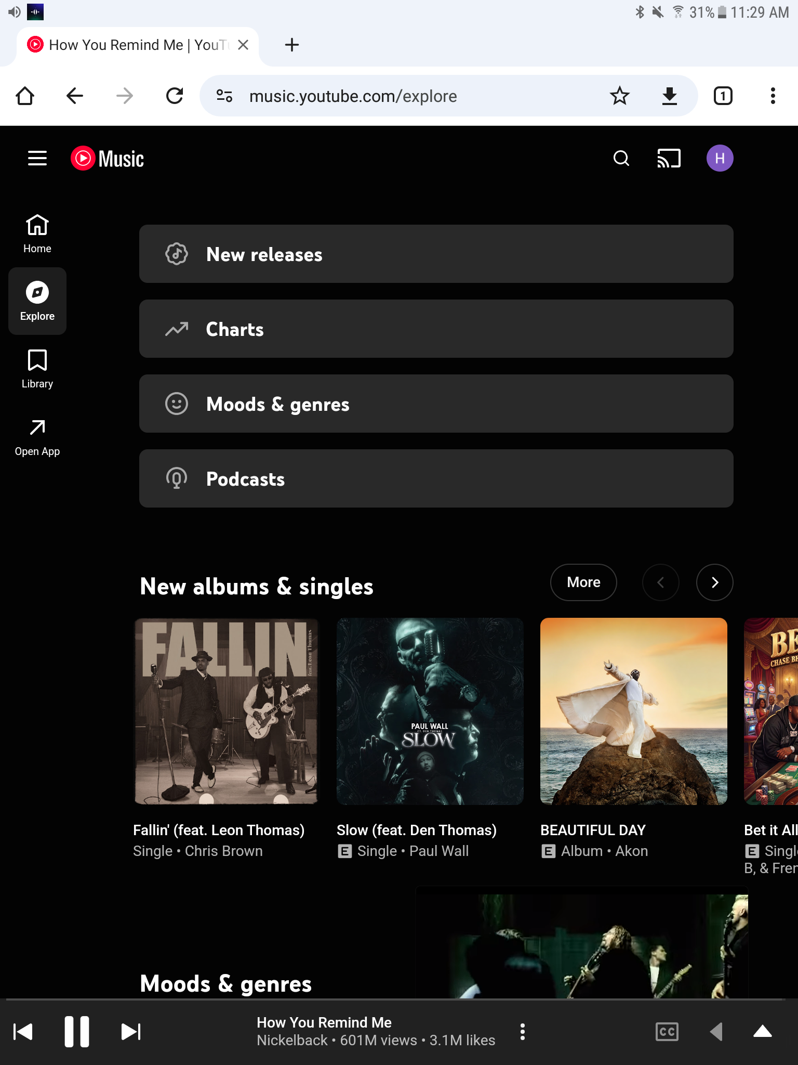Pause How You Remind Me

pyautogui.click(x=77, y=1032)
